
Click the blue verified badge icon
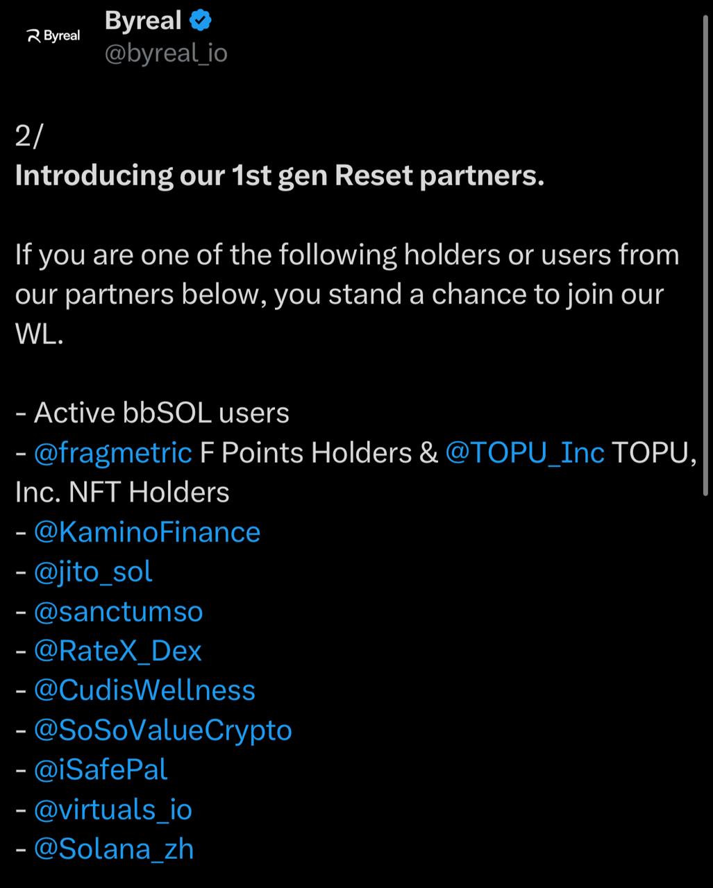200,21
